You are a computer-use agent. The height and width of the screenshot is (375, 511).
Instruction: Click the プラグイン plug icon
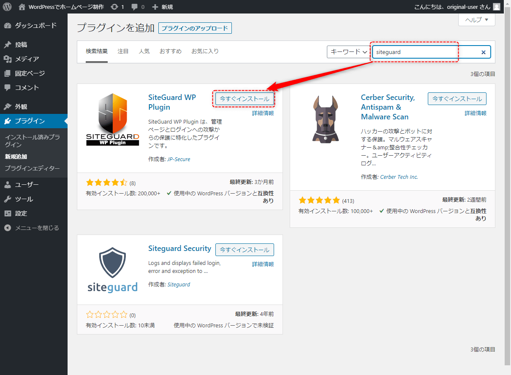(x=8, y=121)
